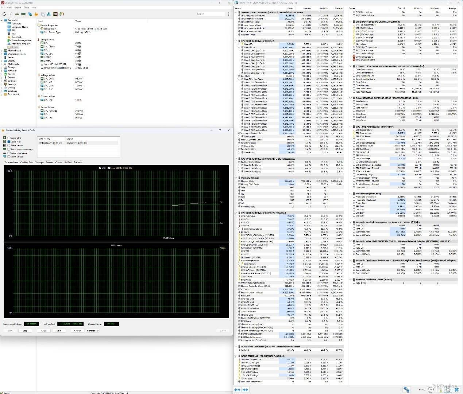Close HWiNFO sensors with blue X icon
Screen dimensions: 463x394
[456, 390]
